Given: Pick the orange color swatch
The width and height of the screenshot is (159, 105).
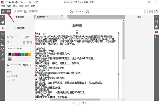Looking at the screenshot, I should point(29,54).
